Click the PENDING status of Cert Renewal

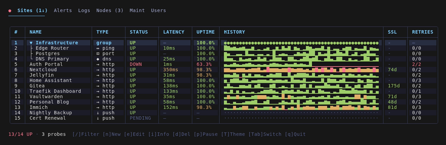(140, 118)
